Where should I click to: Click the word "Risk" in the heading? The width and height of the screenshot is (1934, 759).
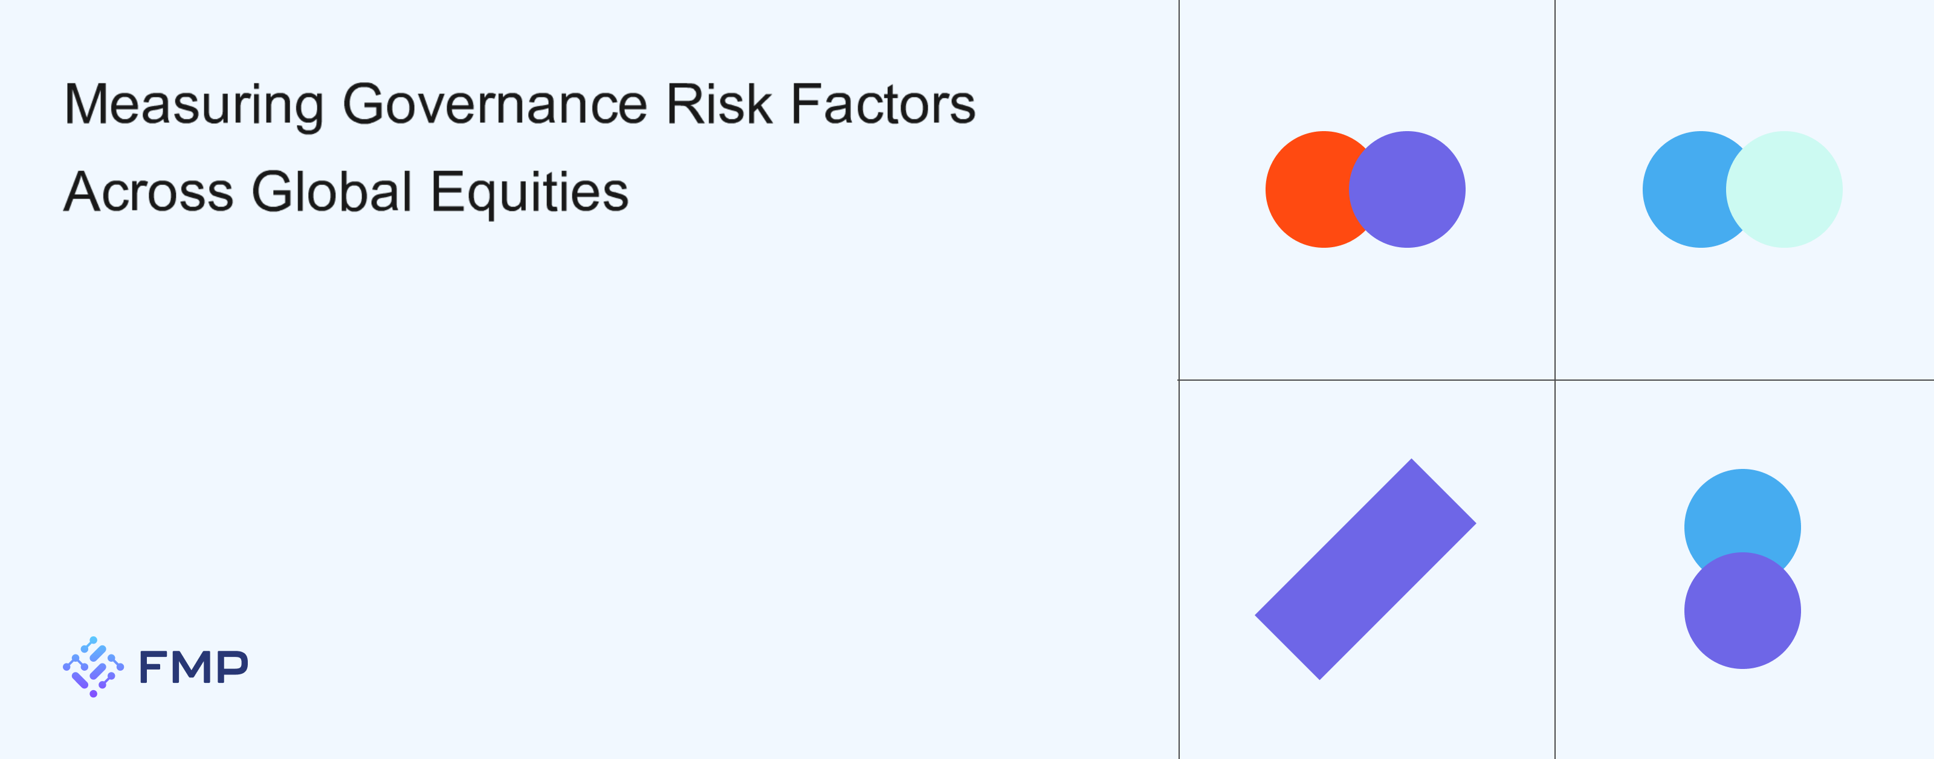[x=719, y=105]
